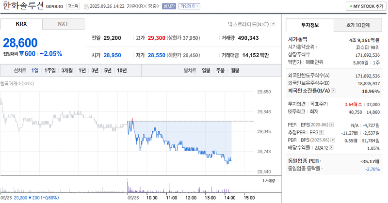The image size is (388, 203).
Task: Click the 넥스트레이드(NXT) text
Action: click(x=248, y=24)
